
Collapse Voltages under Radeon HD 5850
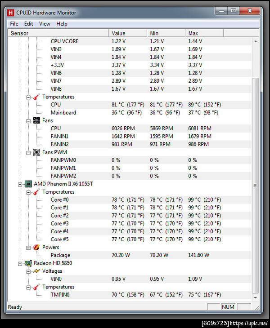coord(28,272)
